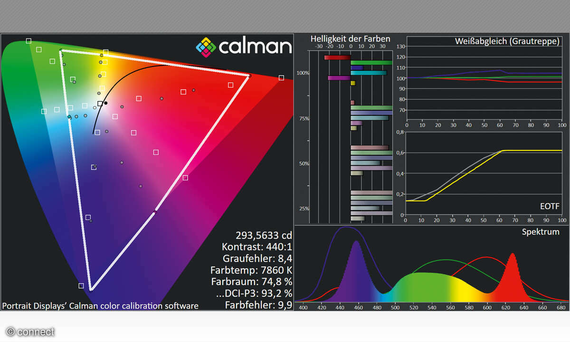The width and height of the screenshot is (570, 342).
Task: Select the green primary target square at top left
Action: (28, 41)
